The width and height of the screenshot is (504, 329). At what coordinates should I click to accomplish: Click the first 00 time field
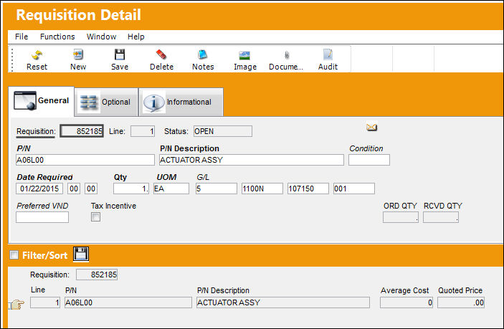tap(74, 189)
